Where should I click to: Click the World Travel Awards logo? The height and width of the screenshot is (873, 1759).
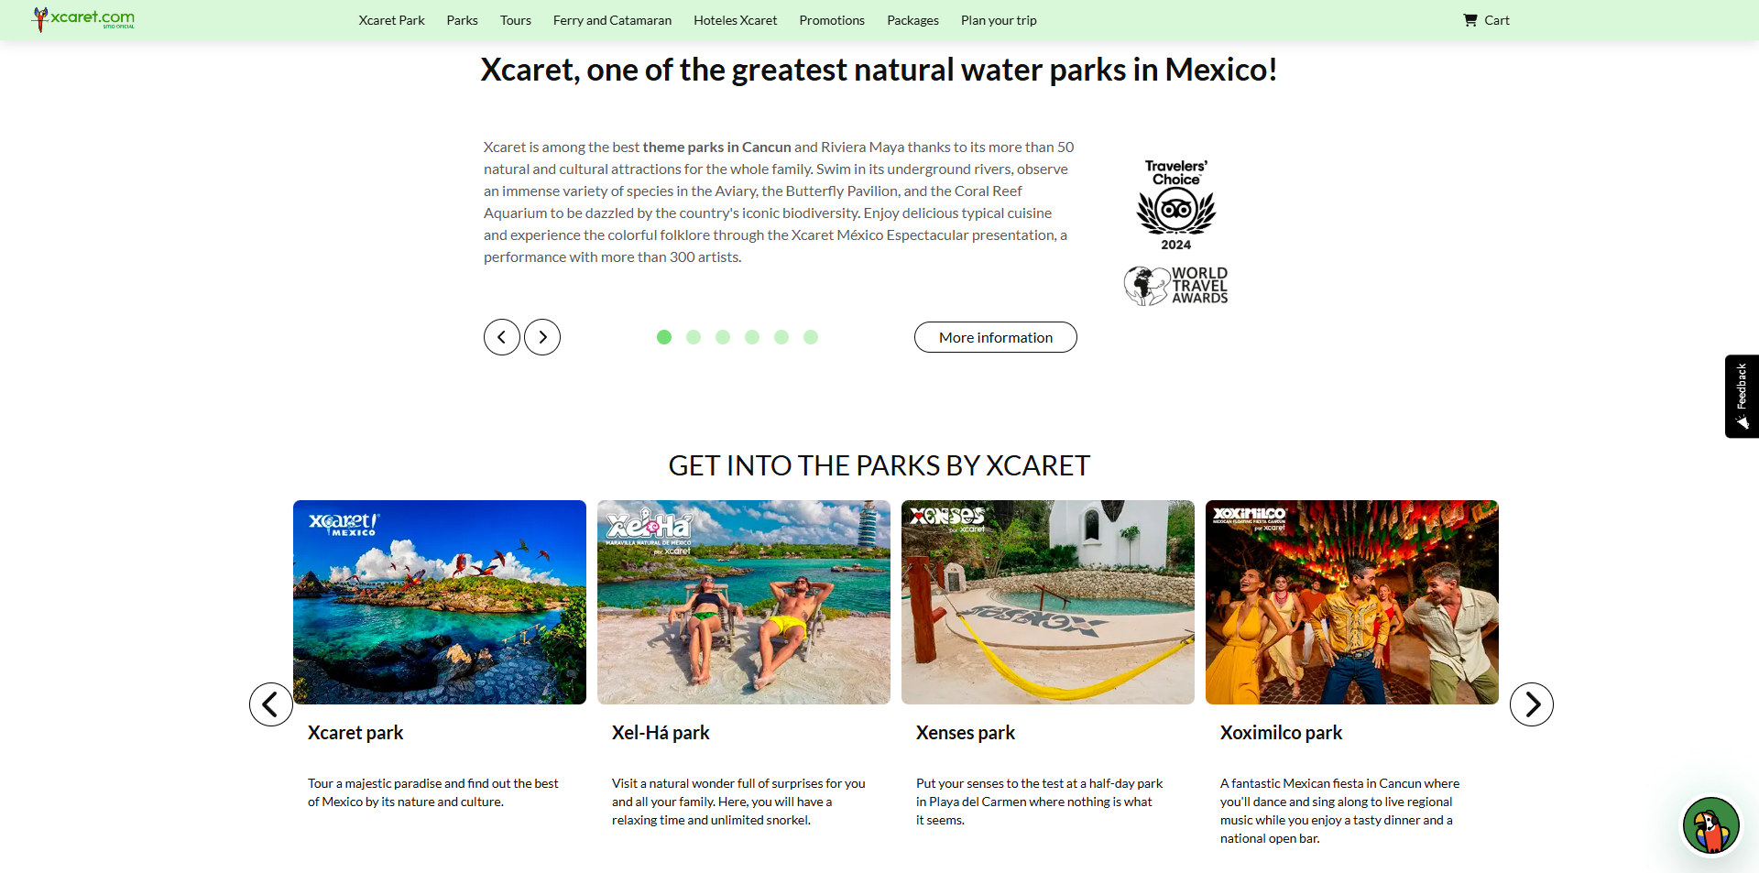point(1176,286)
